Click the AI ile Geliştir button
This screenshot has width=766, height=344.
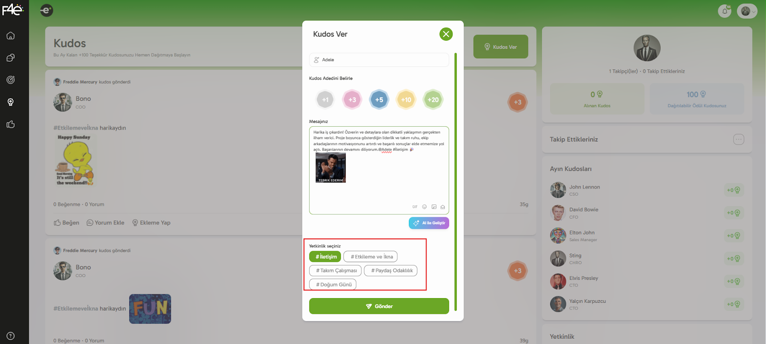point(429,223)
